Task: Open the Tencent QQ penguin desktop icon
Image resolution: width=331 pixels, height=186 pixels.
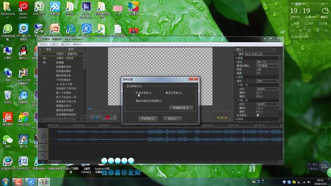Action: pos(23,52)
